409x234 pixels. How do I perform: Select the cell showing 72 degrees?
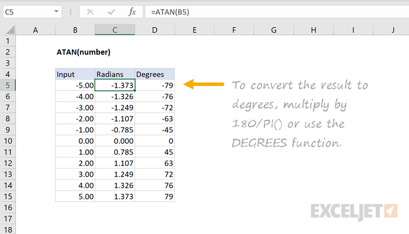click(x=155, y=174)
